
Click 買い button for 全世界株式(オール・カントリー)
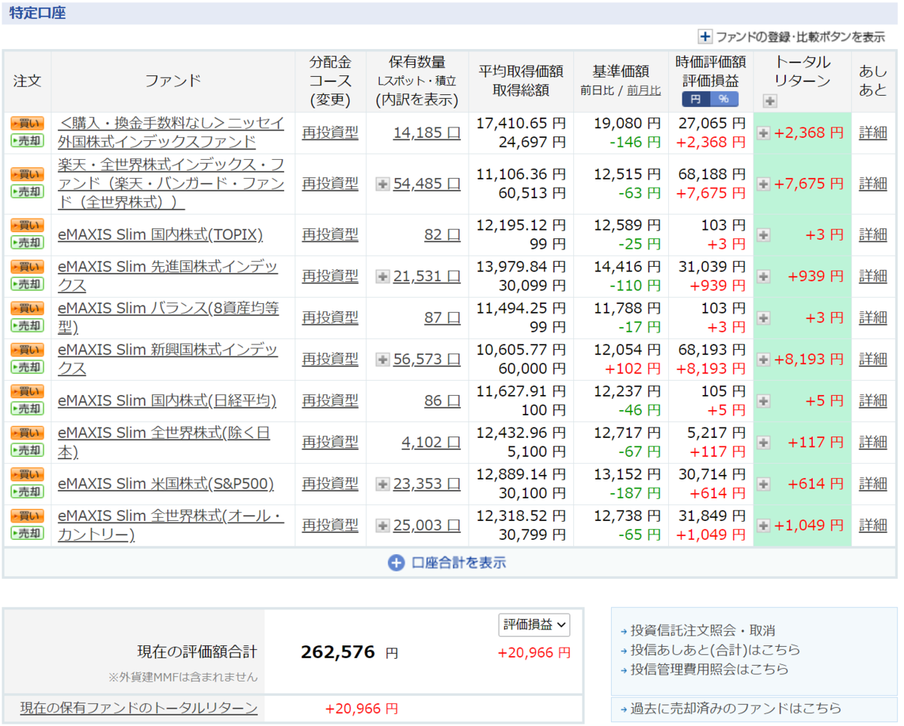coord(27,516)
